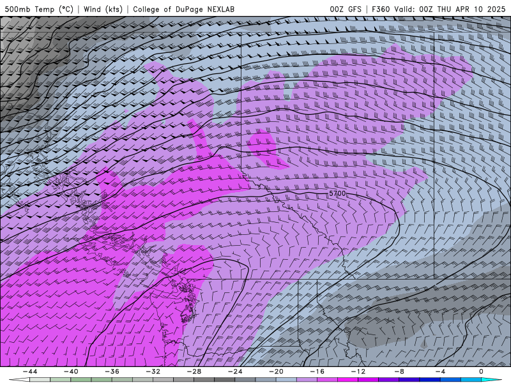The height and width of the screenshot is (383, 511).
Task: Click the -36 value on the color scale
Action: coord(112,372)
